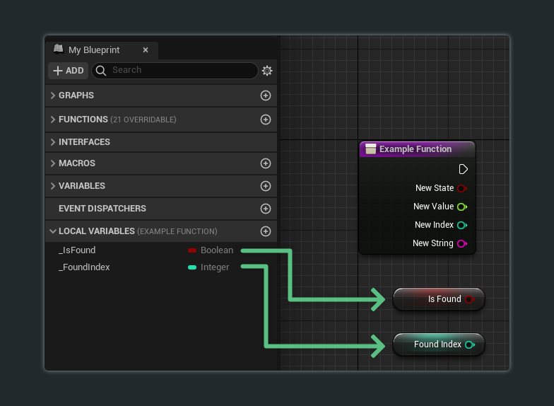Expand the Interfaces section
This screenshot has width=554, height=406.
(x=53, y=142)
